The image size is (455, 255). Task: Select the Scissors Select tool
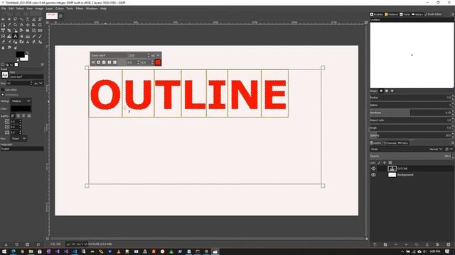pyautogui.click(x=33, y=19)
